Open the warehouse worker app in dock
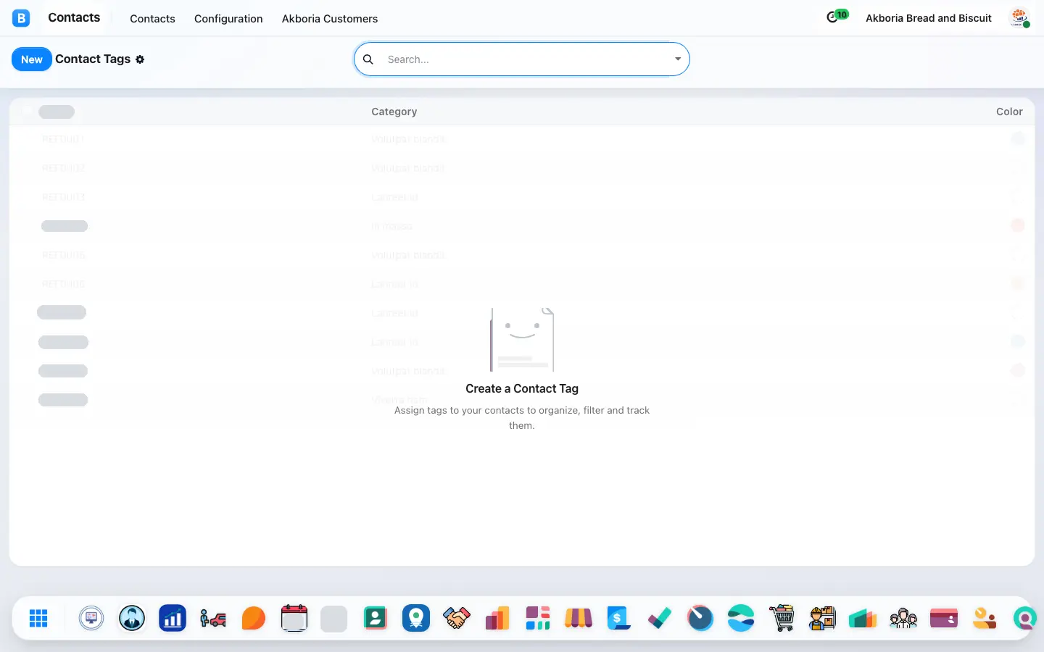 [822, 618]
